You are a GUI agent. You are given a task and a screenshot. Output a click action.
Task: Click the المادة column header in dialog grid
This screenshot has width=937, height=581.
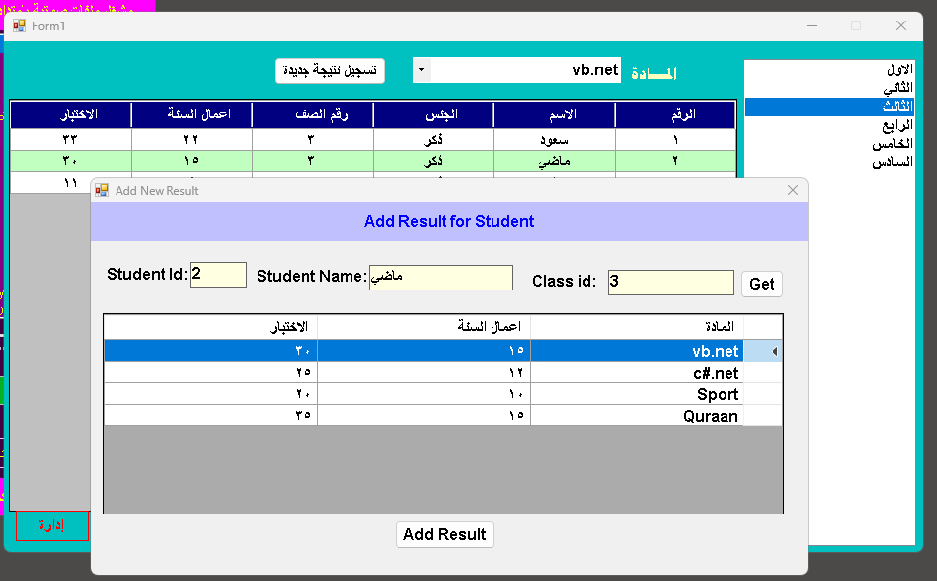click(x=637, y=327)
